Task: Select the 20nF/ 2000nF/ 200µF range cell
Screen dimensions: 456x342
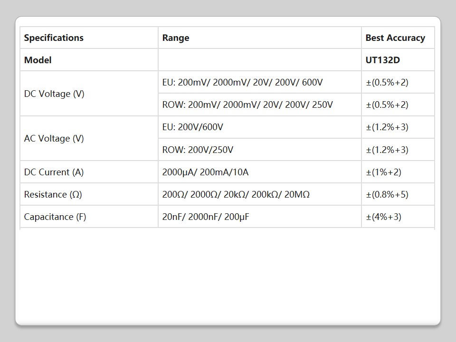Action: pyautogui.click(x=206, y=217)
